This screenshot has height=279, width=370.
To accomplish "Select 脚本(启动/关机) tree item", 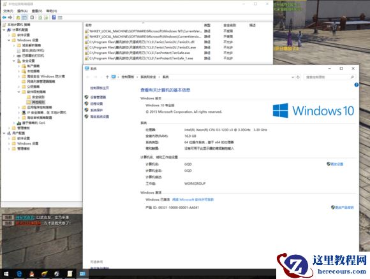I will pyautogui.click(x=33, y=50).
